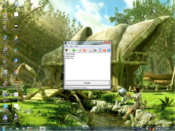Open the Edit menu

(x=71, y=47)
